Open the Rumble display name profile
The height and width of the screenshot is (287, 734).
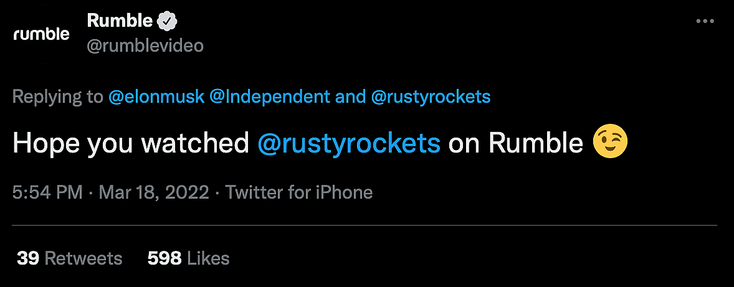(120, 21)
